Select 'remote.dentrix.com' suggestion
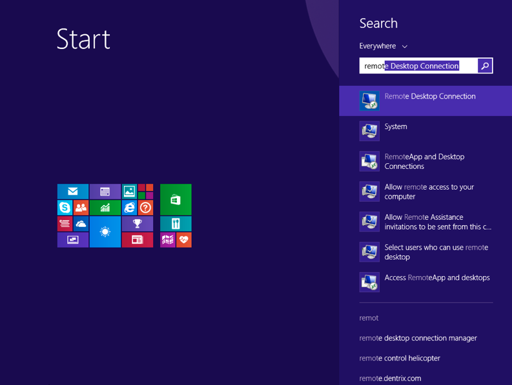 390,379
